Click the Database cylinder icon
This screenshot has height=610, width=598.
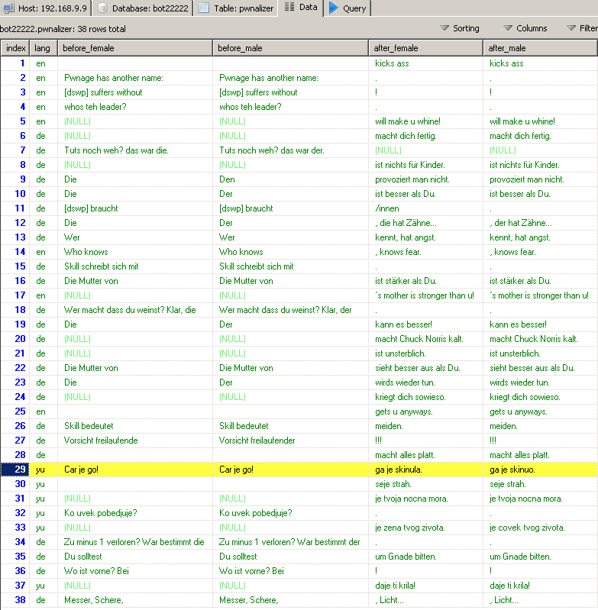click(x=102, y=8)
